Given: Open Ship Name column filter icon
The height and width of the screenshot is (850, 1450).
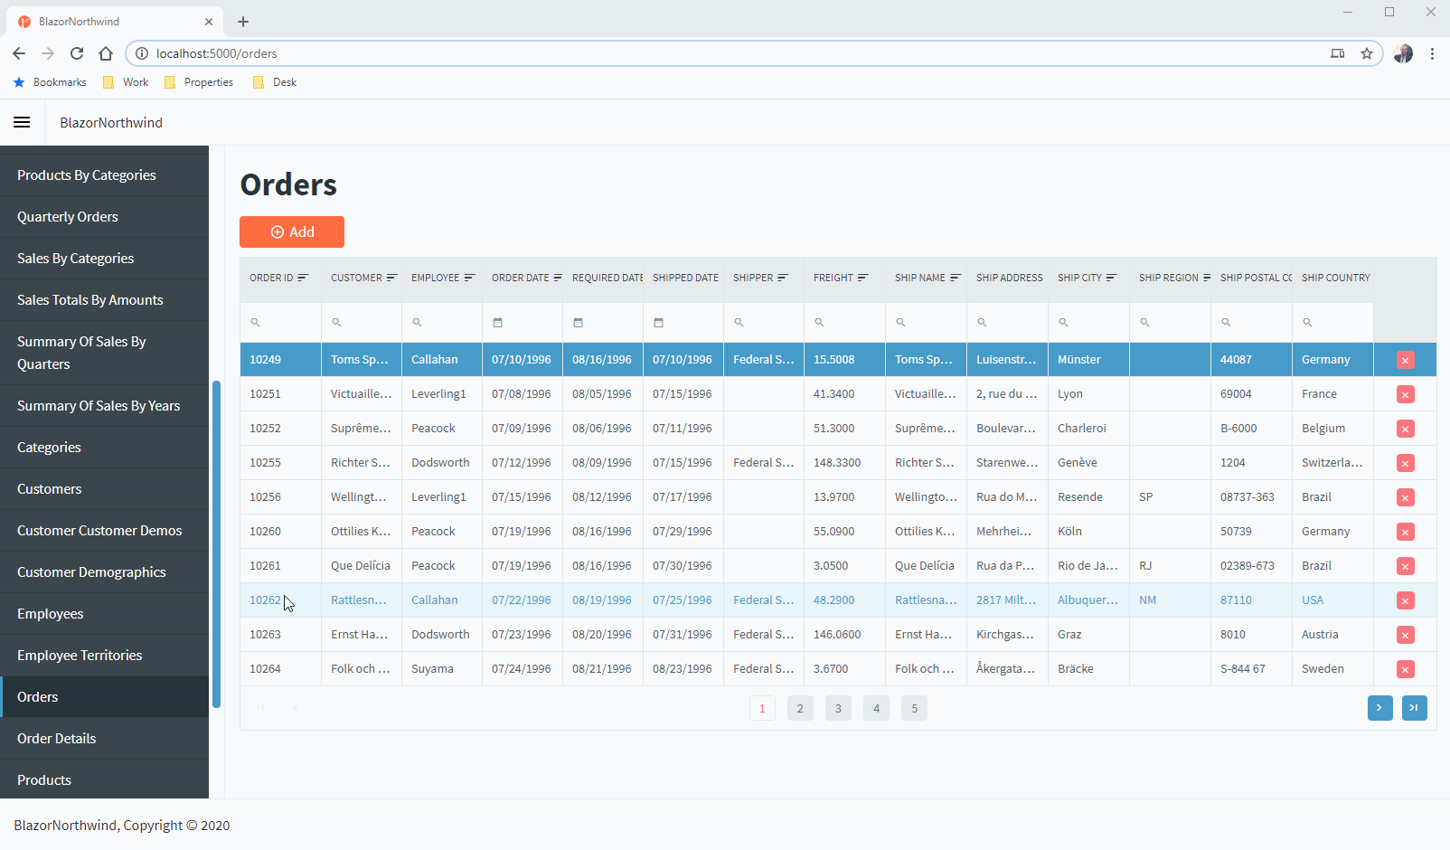Looking at the screenshot, I should (955, 278).
